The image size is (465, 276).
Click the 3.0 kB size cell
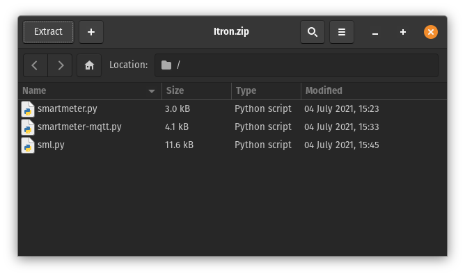click(178, 109)
